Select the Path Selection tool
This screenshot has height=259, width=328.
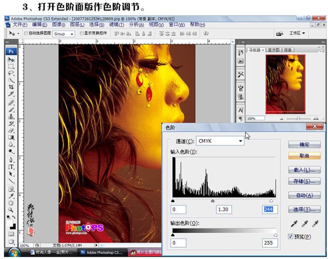tap(11, 173)
